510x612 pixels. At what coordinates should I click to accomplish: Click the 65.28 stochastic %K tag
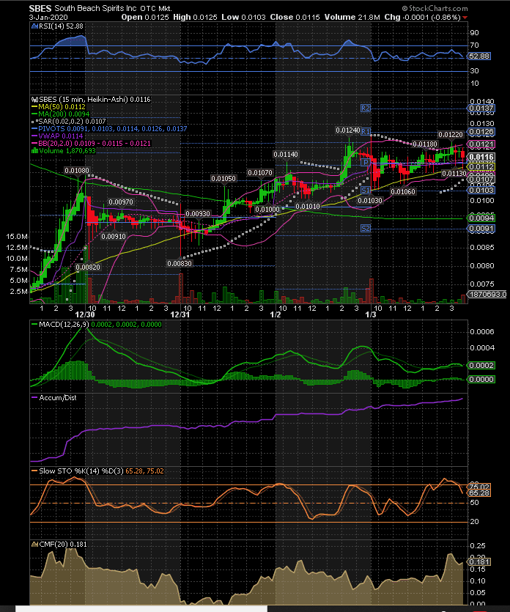[x=479, y=493]
